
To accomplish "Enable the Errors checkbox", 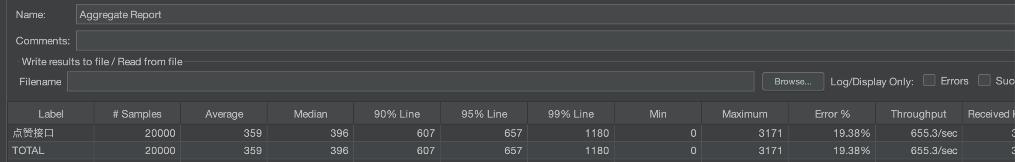I will coord(929,81).
